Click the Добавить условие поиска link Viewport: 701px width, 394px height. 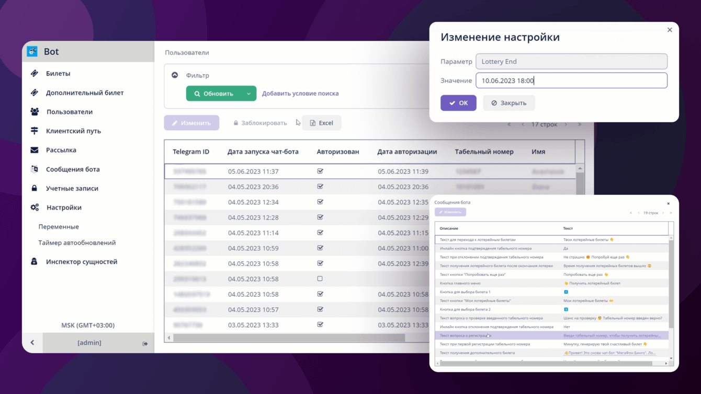tap(300, 94)
